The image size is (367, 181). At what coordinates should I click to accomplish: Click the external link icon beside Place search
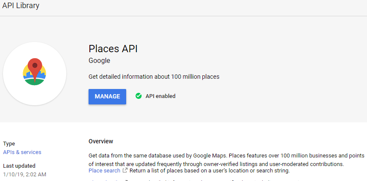(x=125, y=171)
